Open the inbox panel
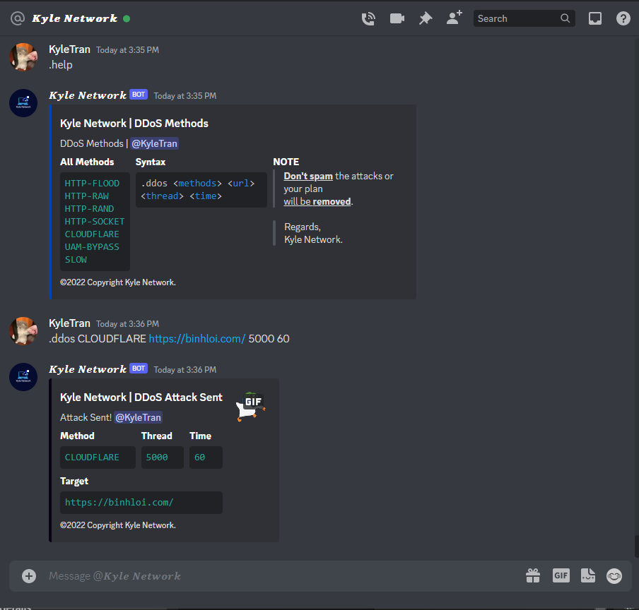Image resolution: width=639 pixels, height=610 pixels. [595, 19]
